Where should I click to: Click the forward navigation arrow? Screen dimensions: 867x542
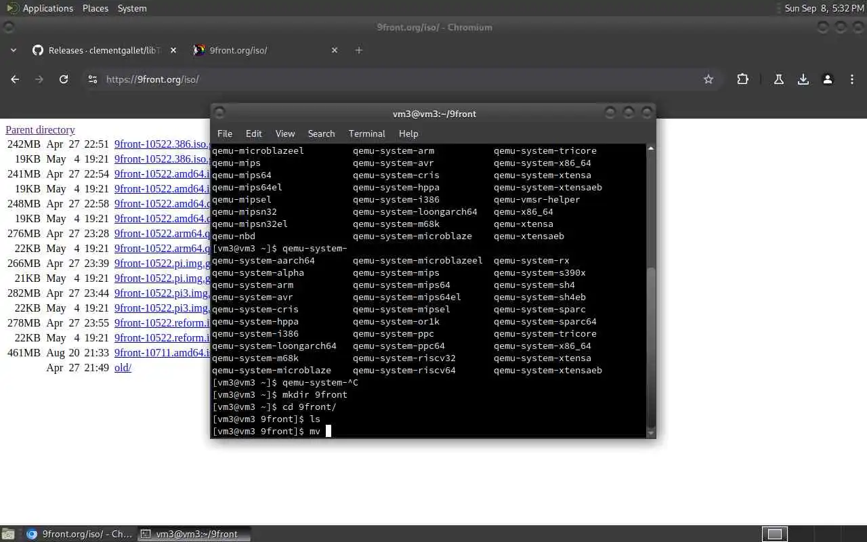coord(39,79)
